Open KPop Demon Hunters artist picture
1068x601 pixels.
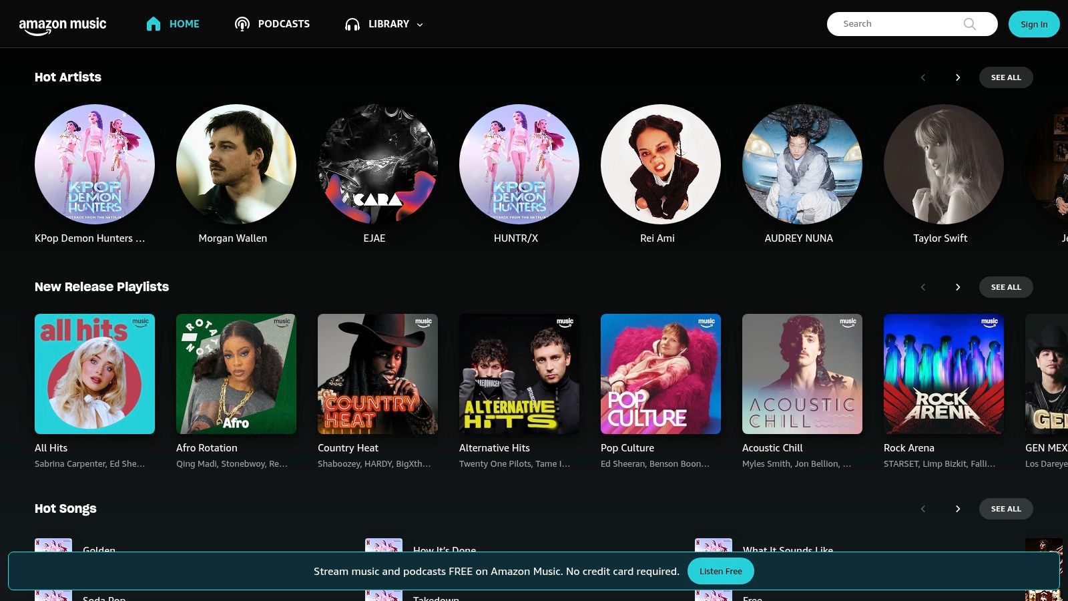(95, 164)
